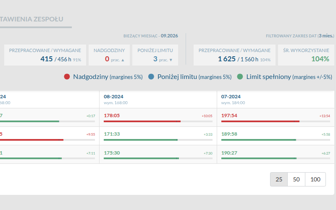Click the +5:58 difference value
Viewport: 336px width, 210px height.
point(326,134)
